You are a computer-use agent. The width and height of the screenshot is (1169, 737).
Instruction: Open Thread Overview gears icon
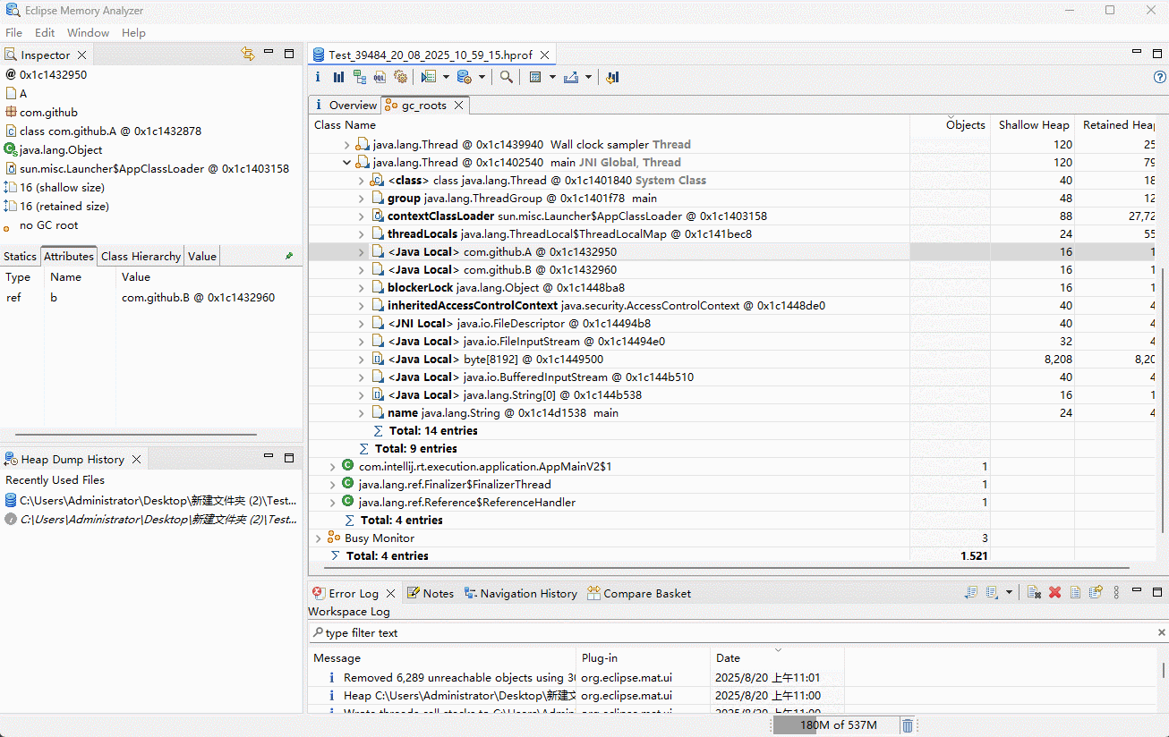400,77
